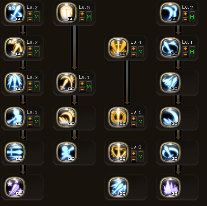Select the AIR slash skill icon

(x=15, y=48)
